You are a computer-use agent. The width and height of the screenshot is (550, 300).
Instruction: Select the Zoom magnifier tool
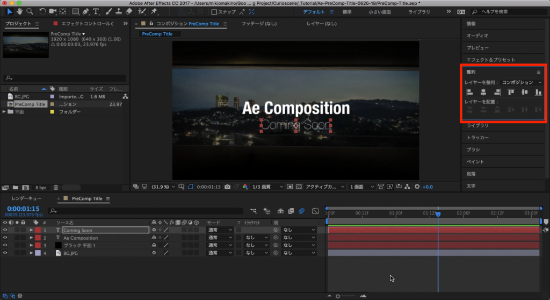coord(30,11)
